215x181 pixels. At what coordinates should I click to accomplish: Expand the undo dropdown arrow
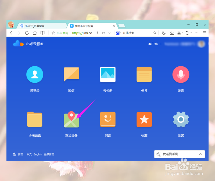click(191, 33)
